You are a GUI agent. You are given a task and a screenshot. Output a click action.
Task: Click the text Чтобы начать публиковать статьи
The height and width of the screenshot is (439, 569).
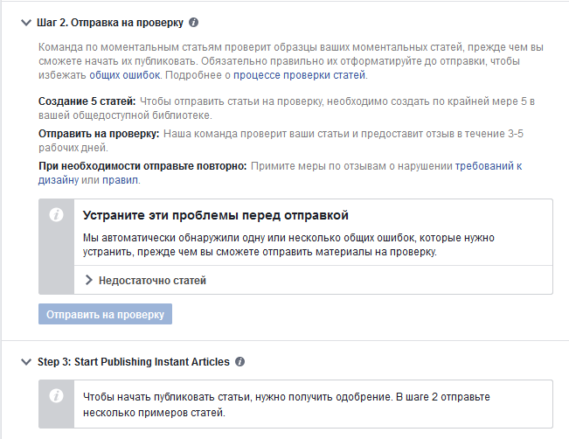coord(167,397)
